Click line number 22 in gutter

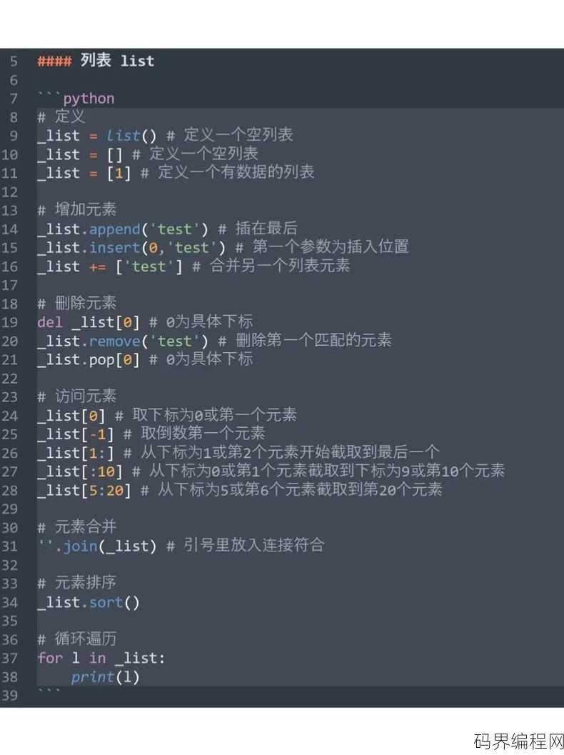9,379
